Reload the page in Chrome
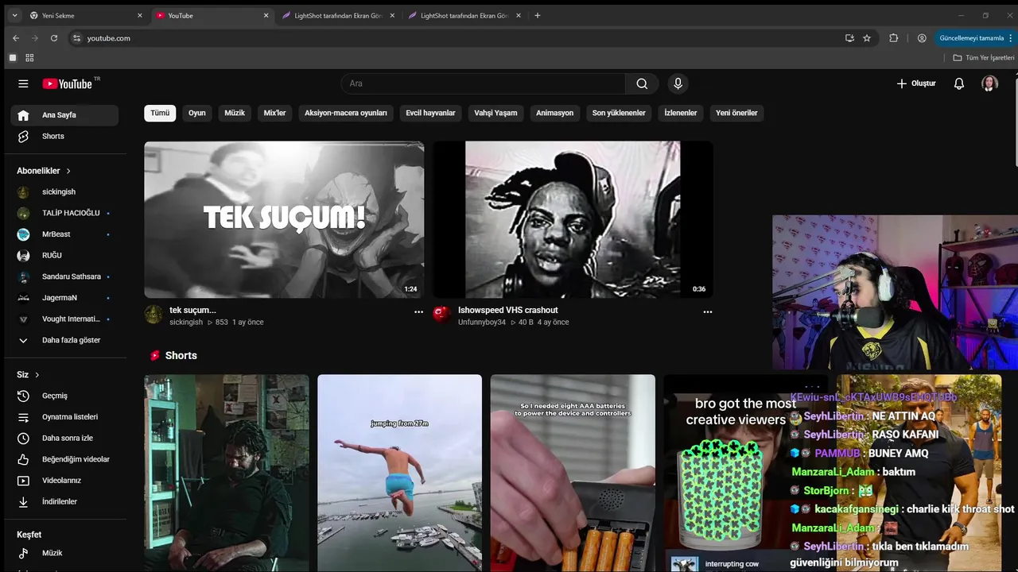This screenshot has width=1018, height=572. coord(54,38)
